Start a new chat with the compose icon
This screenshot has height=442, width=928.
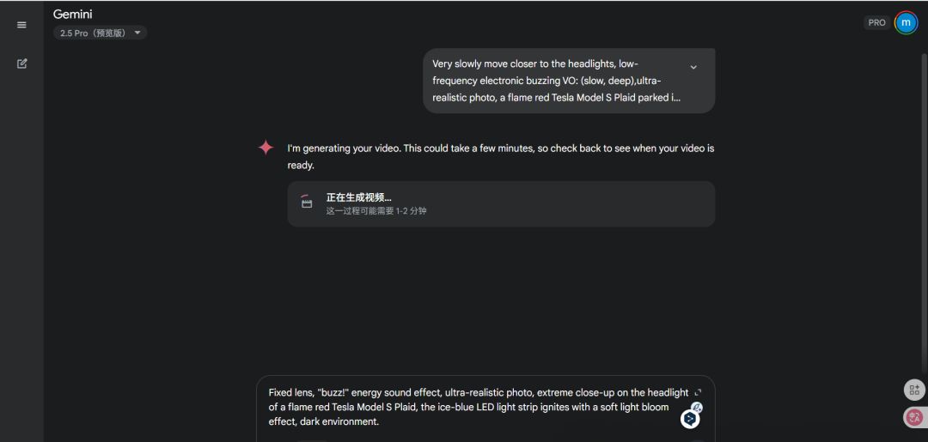21,64
